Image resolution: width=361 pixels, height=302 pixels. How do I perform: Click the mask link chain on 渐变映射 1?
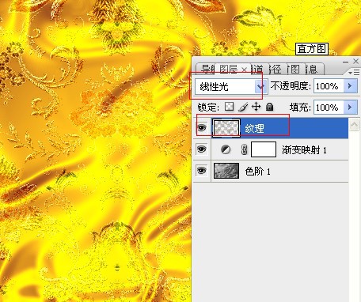tap(244, 149)
